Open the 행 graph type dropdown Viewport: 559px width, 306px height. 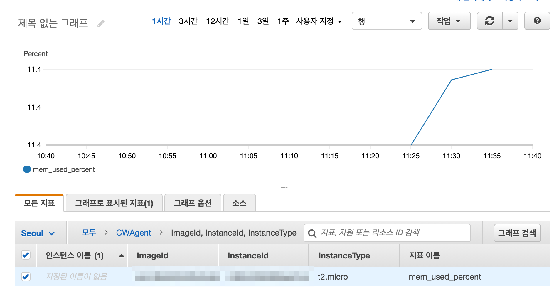(386, 21)
